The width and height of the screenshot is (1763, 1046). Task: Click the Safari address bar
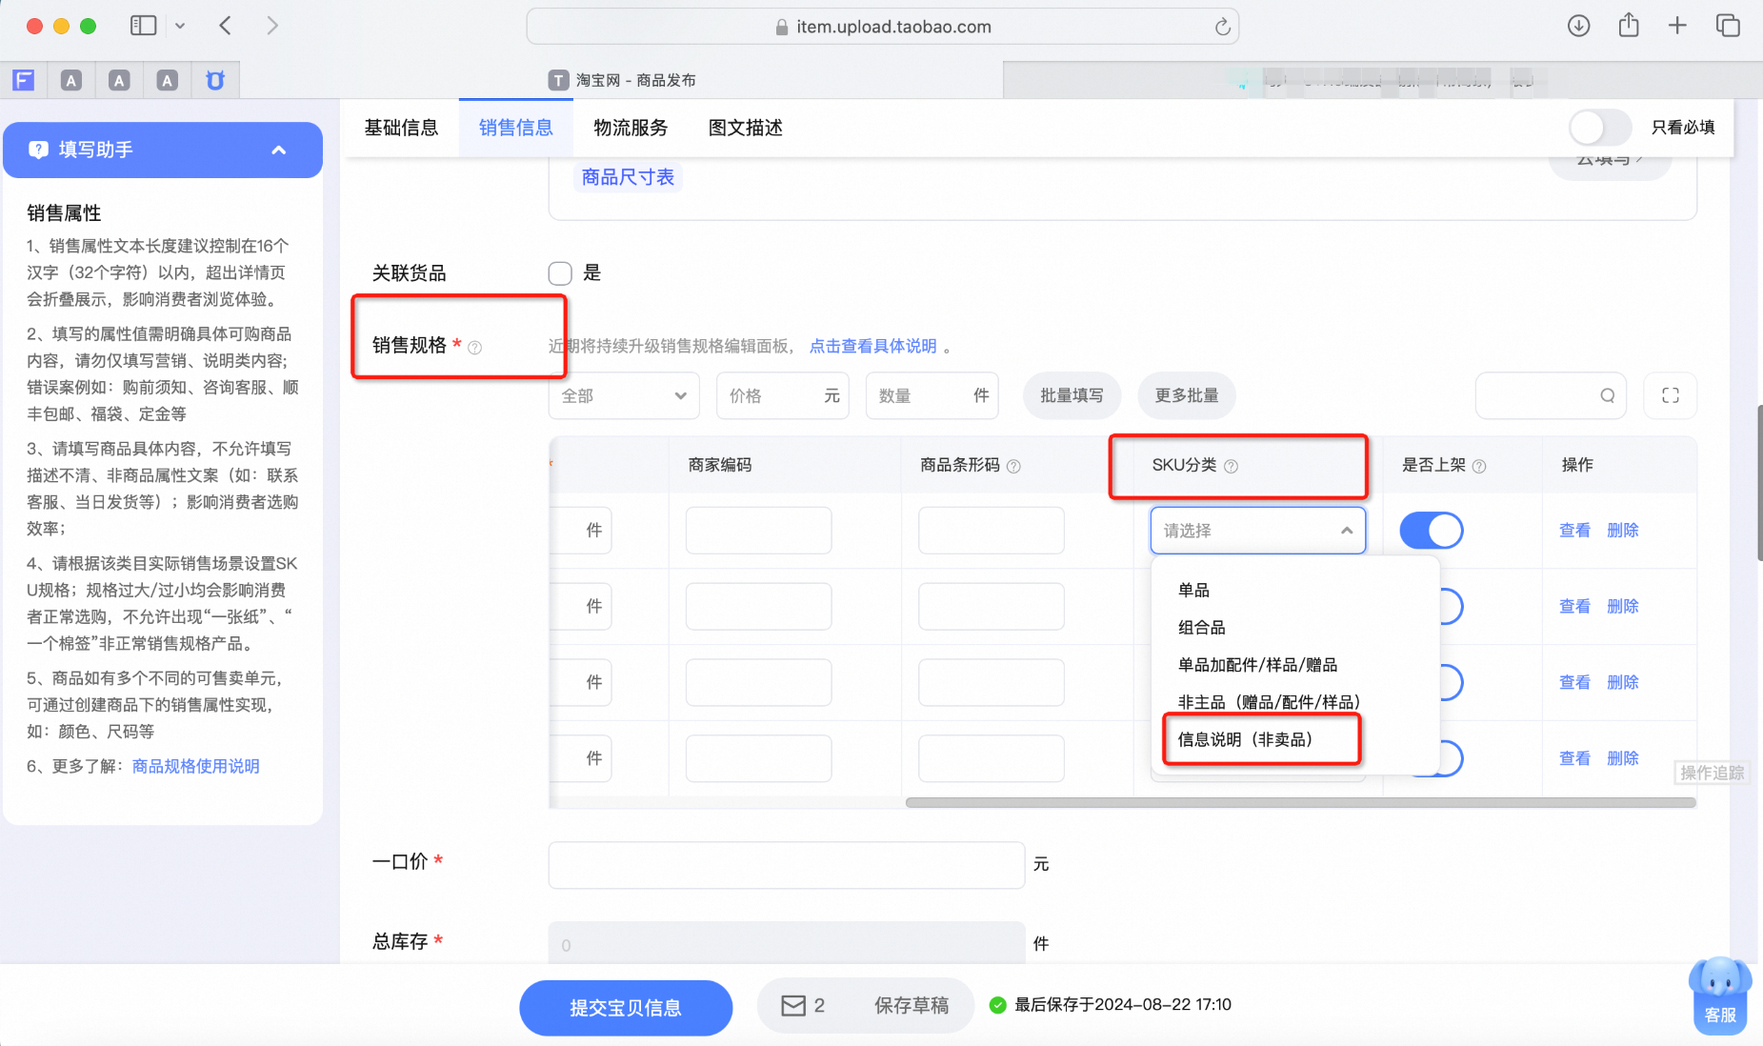[882, 27]
